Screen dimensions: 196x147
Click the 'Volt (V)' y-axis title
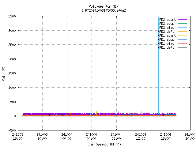click(x=4, y=73)
